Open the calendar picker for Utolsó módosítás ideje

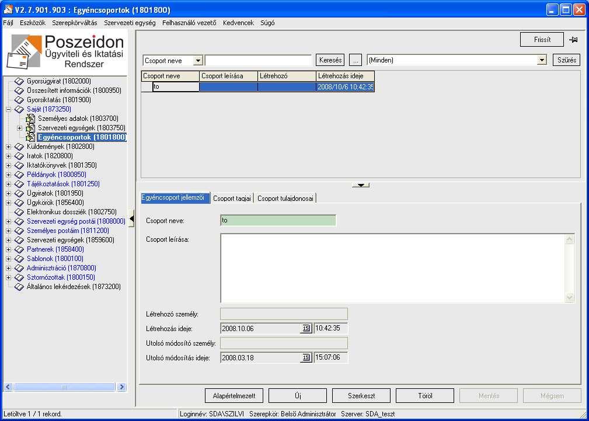[306, 357]
